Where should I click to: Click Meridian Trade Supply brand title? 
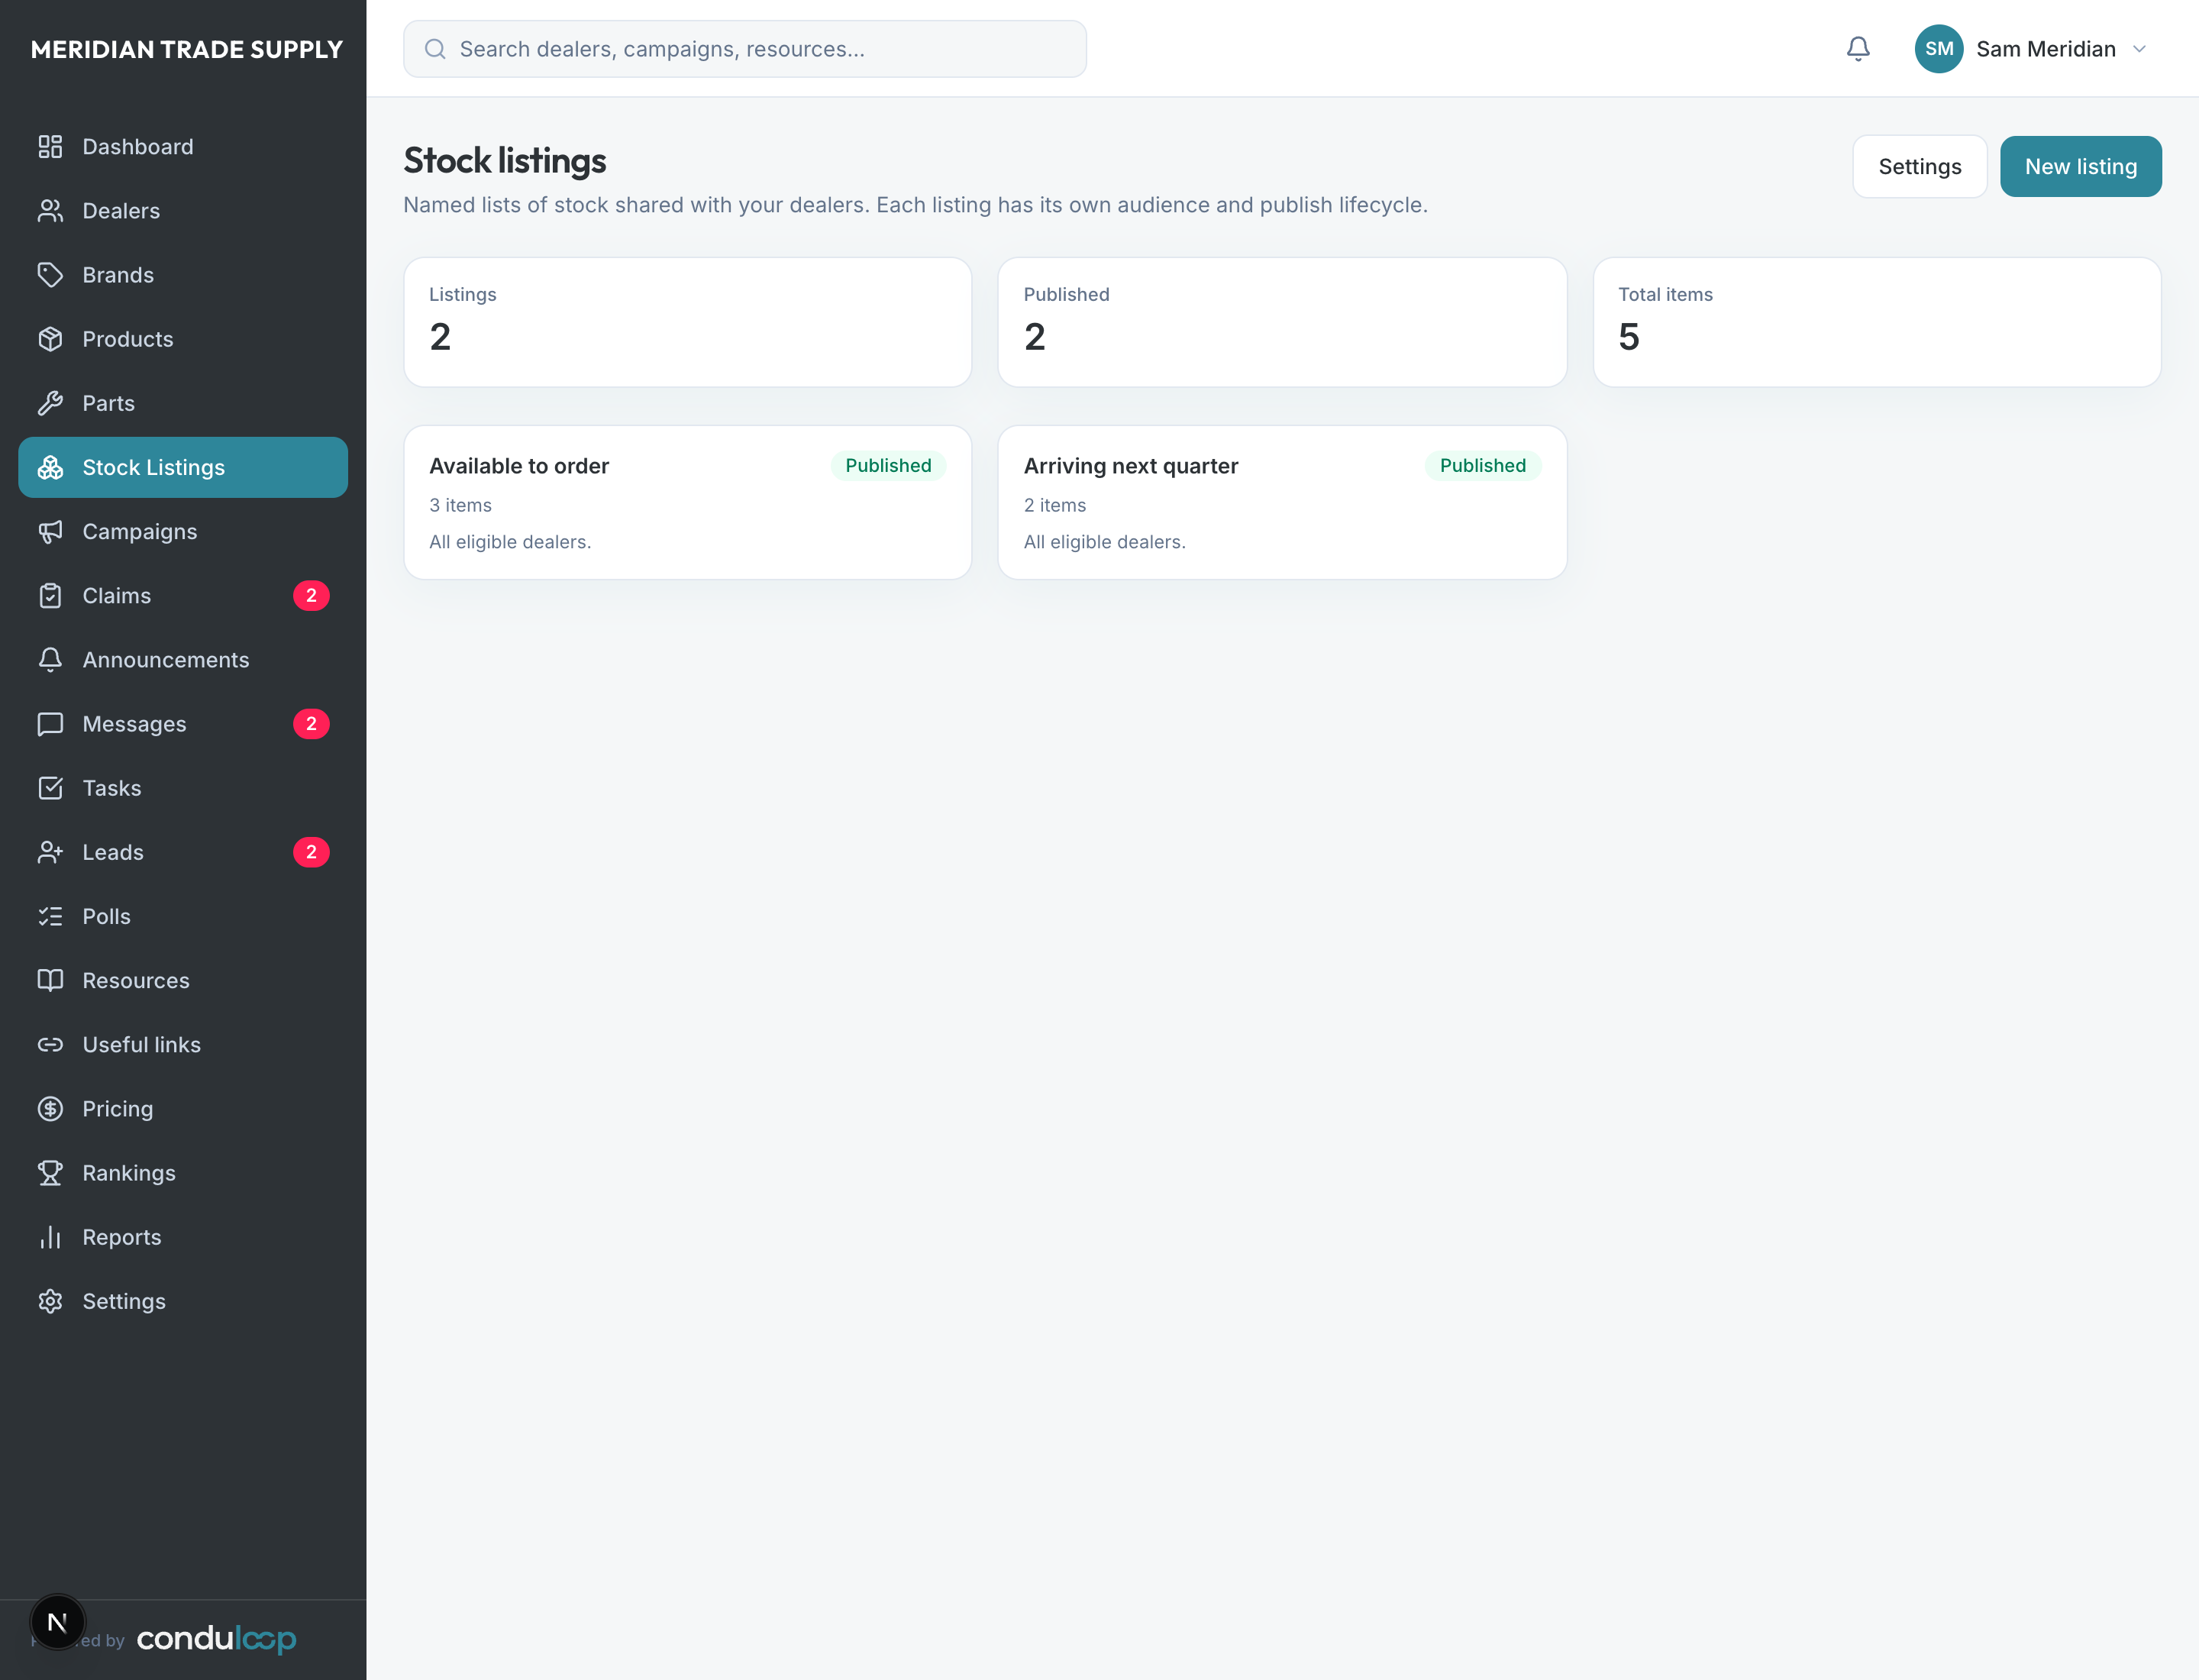click(x=187, y=49)
